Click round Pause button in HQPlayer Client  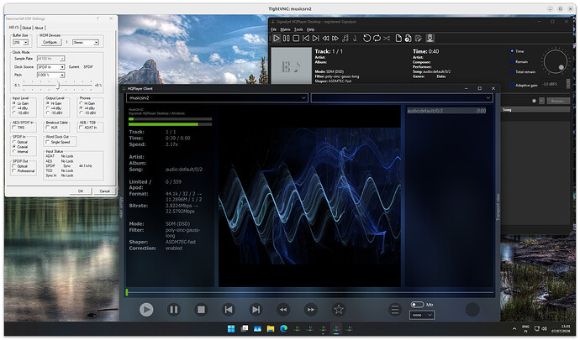point(173,309)
